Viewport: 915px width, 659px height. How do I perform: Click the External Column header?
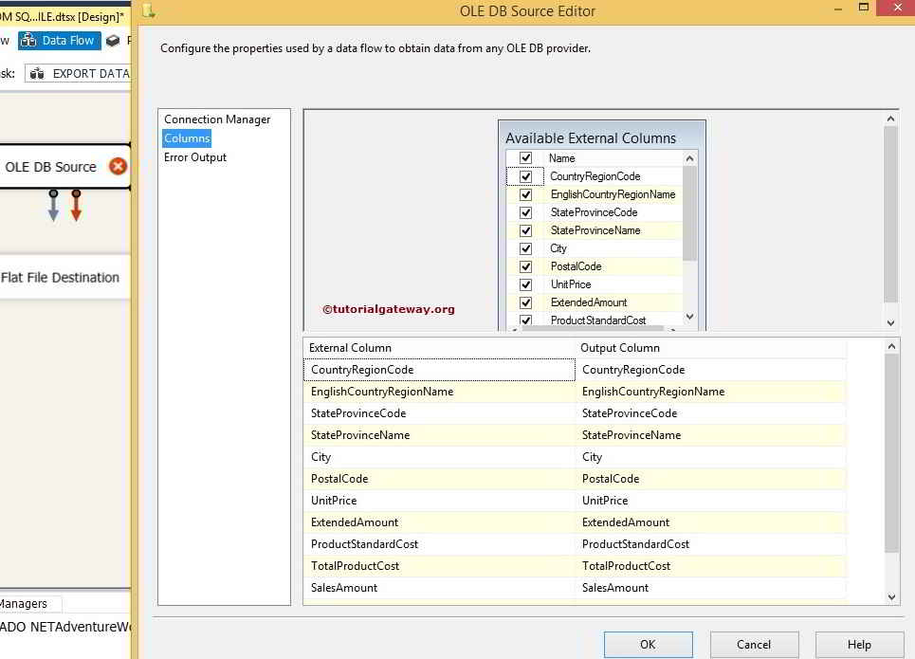439,348
